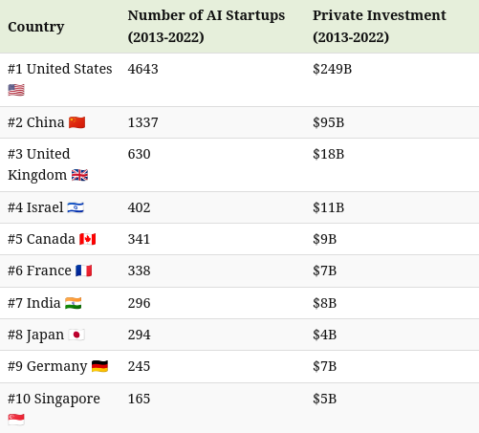Select the Number of AI Startups header
Viewport: 479px width, 433px height.
pyautogui.click(x=207, y=26)
